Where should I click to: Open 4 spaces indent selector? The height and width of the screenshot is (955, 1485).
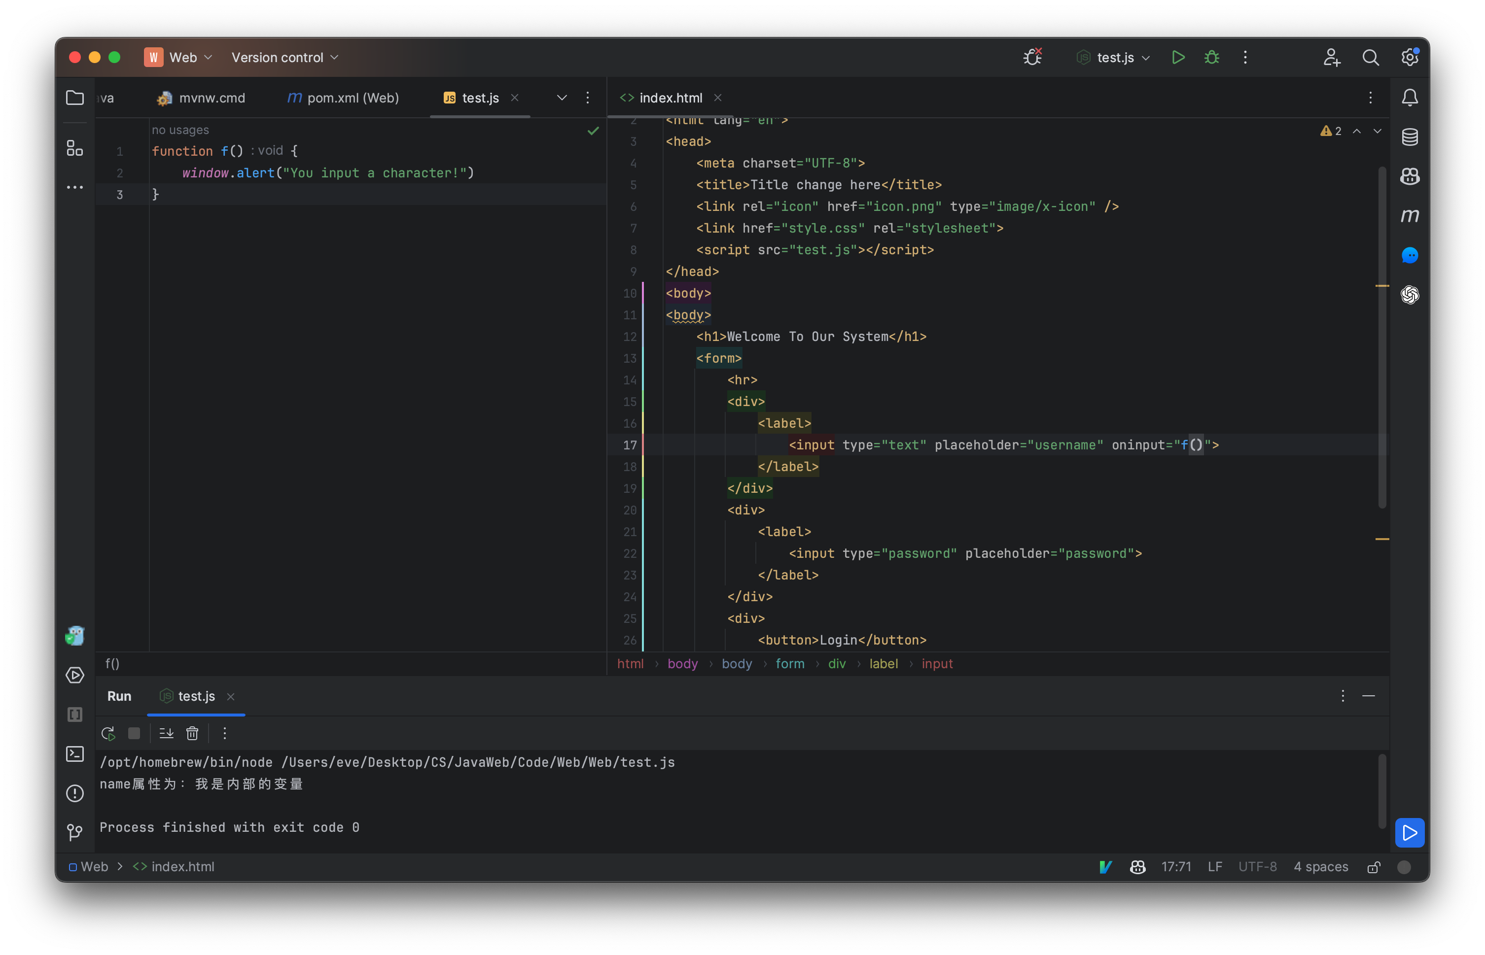click(x=1321, y=866)
